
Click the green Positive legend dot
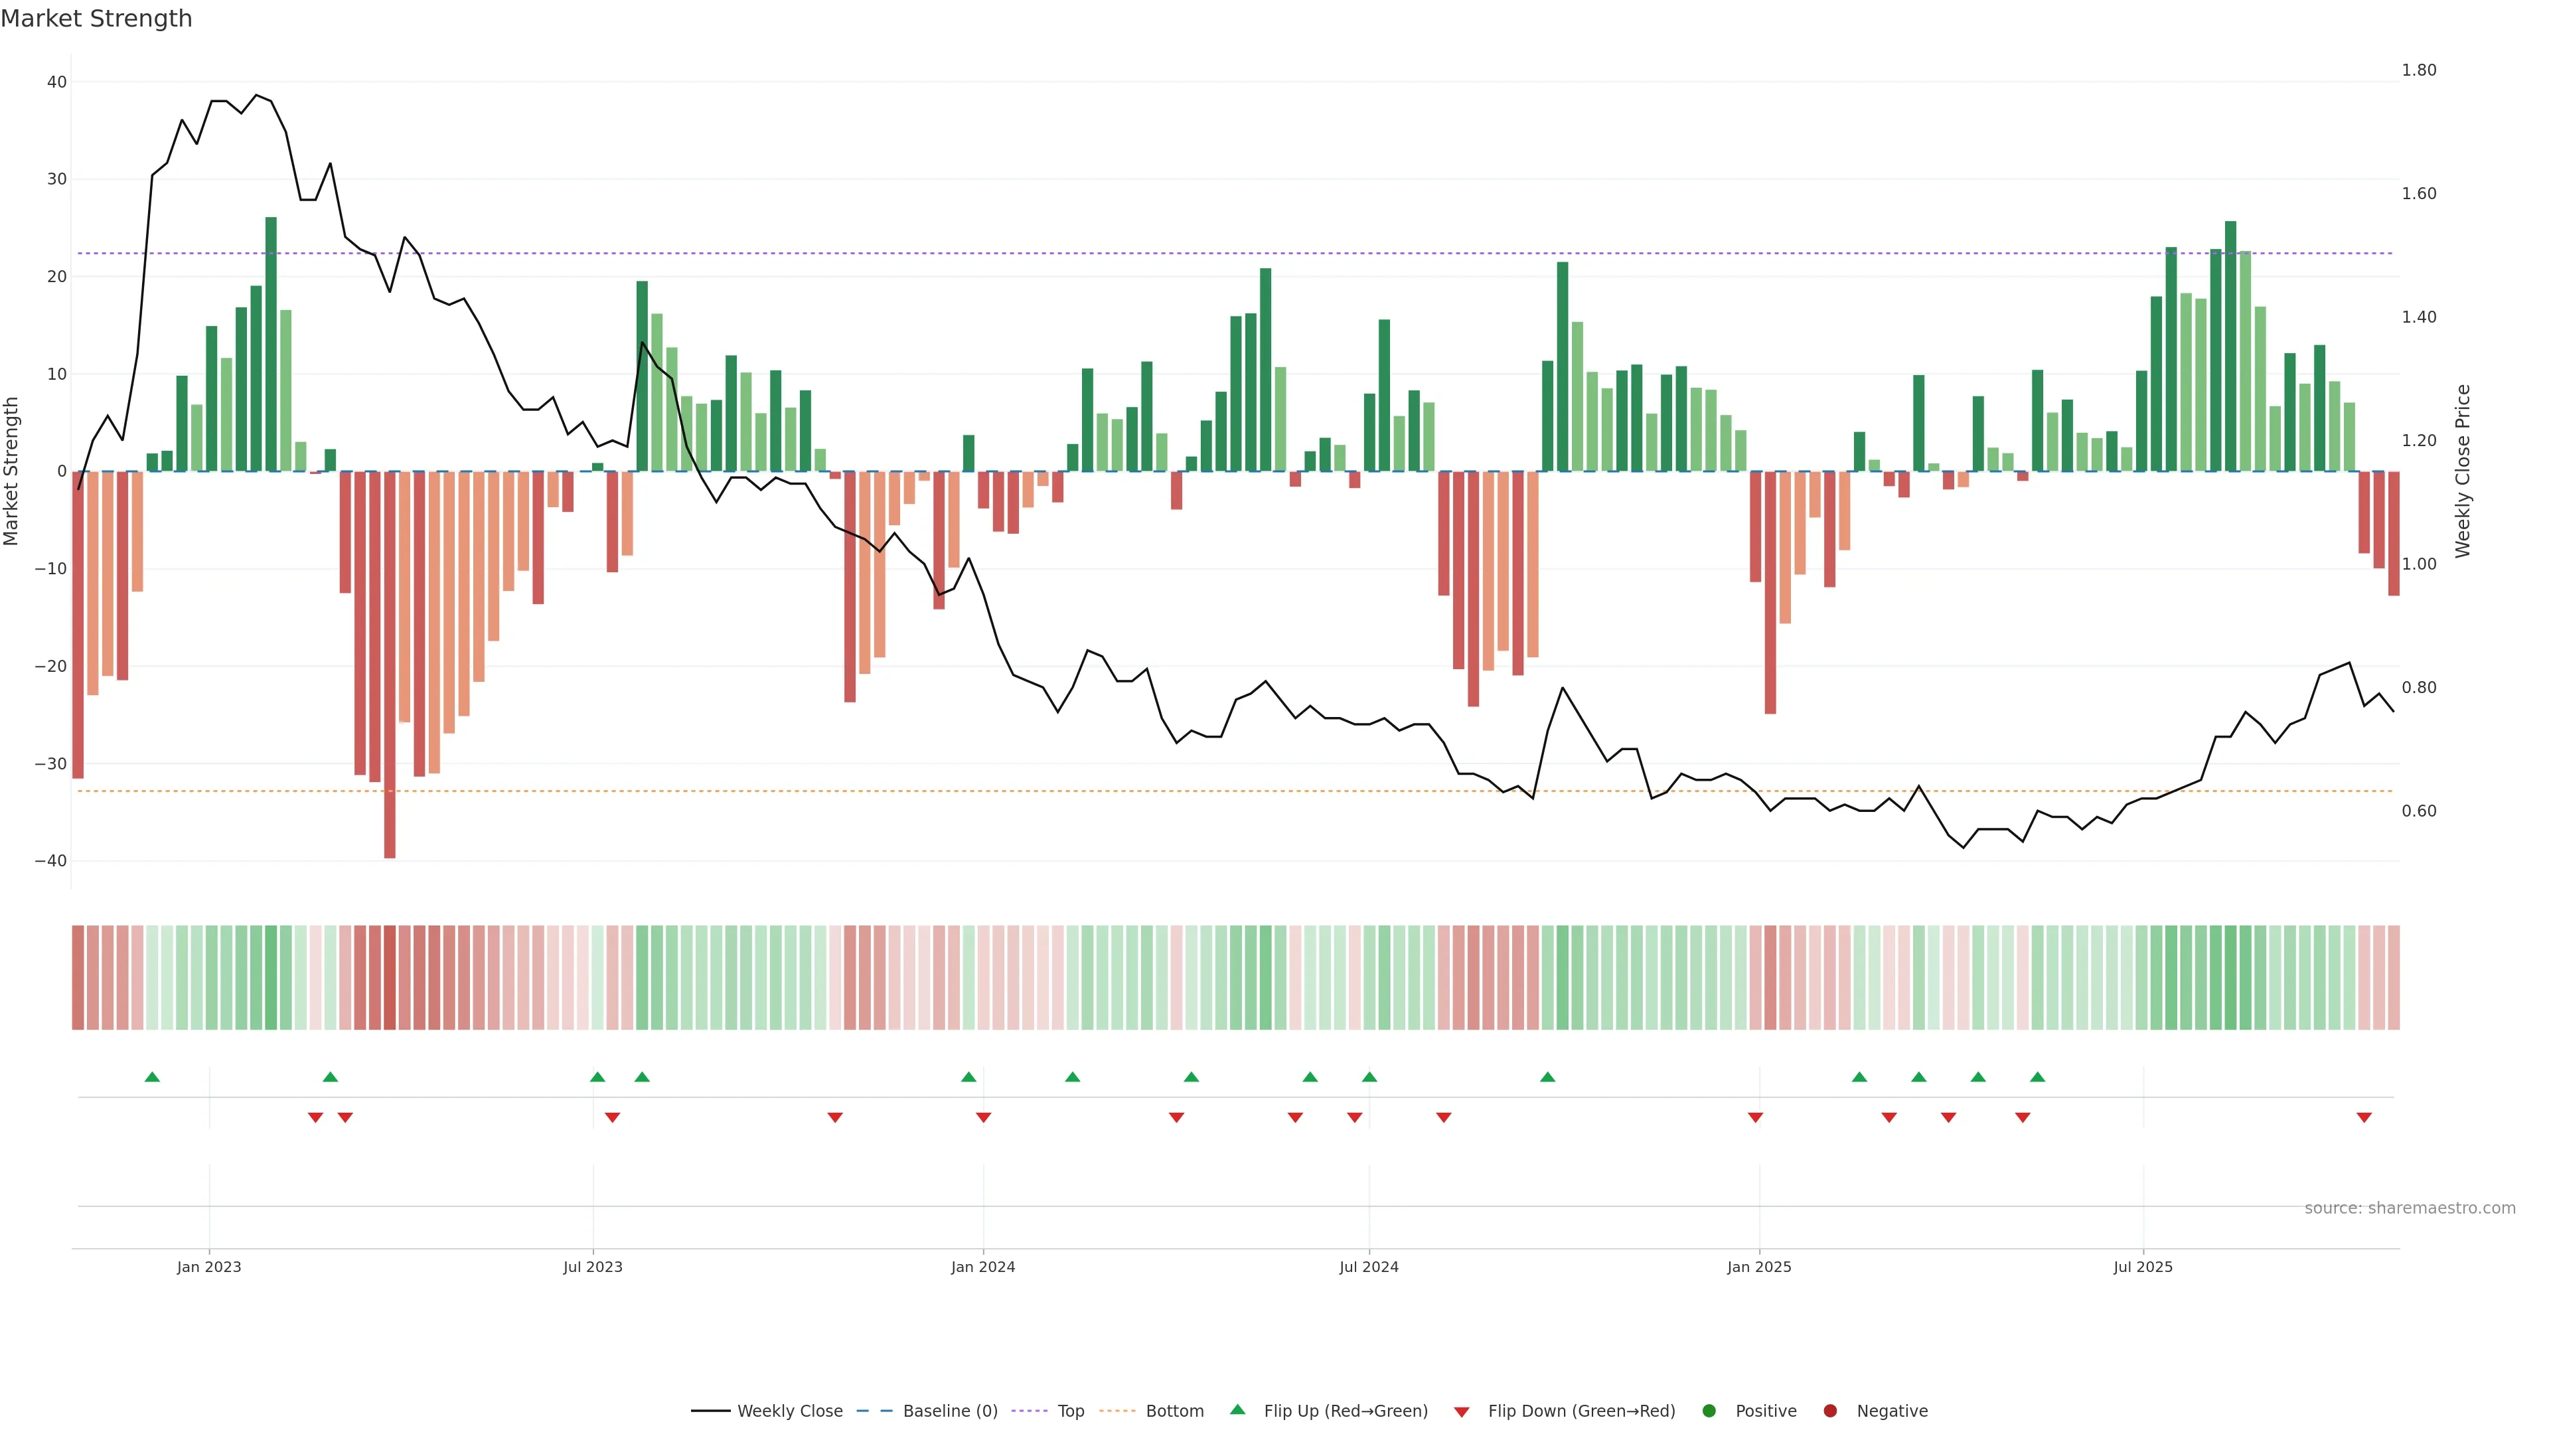point(1709,1411)
